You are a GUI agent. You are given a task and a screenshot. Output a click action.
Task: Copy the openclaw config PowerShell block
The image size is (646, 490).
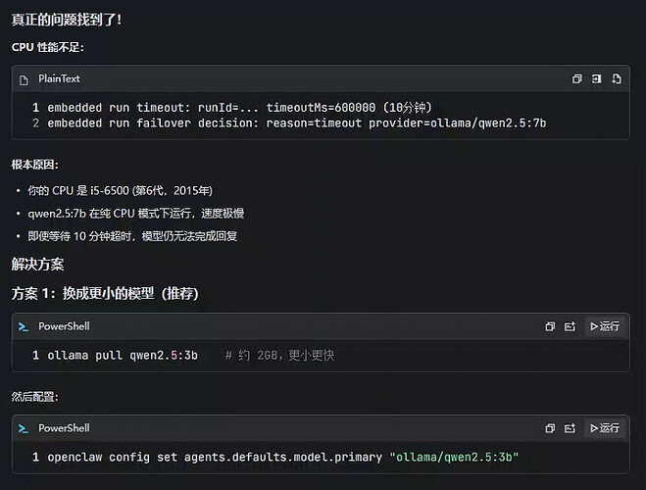(550, 428)
